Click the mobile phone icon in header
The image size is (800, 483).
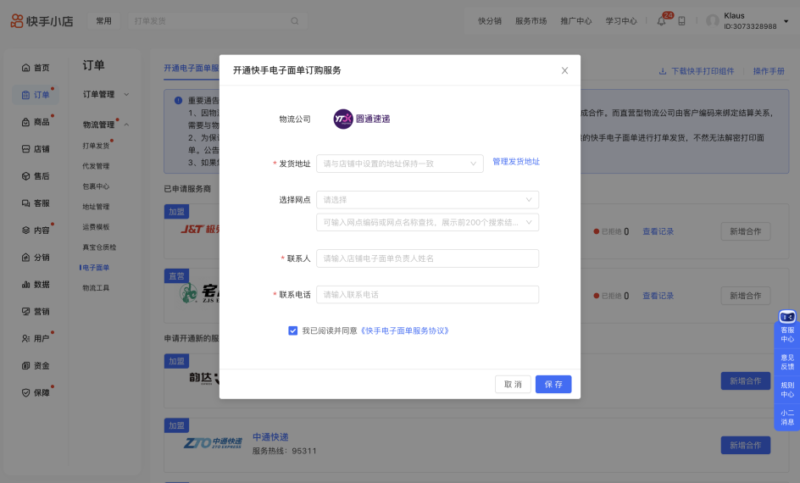(x=682, y=21)
